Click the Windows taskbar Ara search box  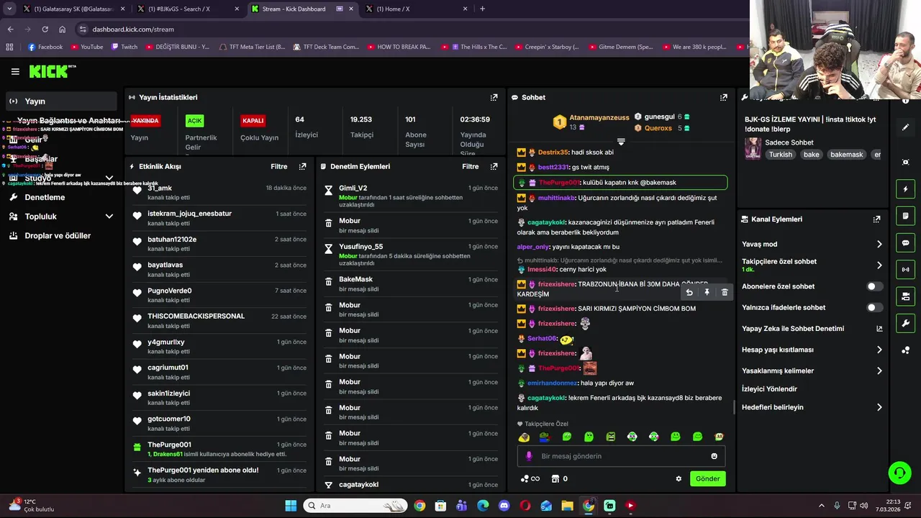click(x=355, y=506)
